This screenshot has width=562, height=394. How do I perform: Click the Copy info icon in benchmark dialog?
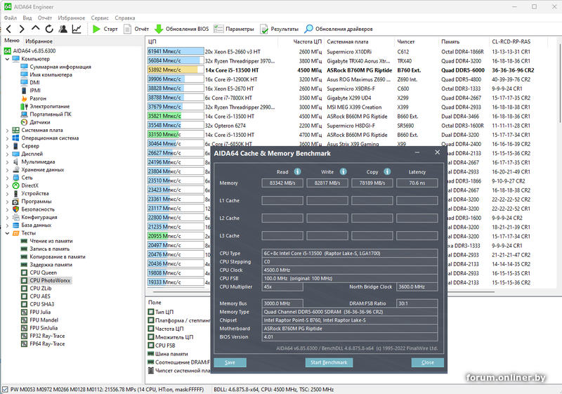387,171
